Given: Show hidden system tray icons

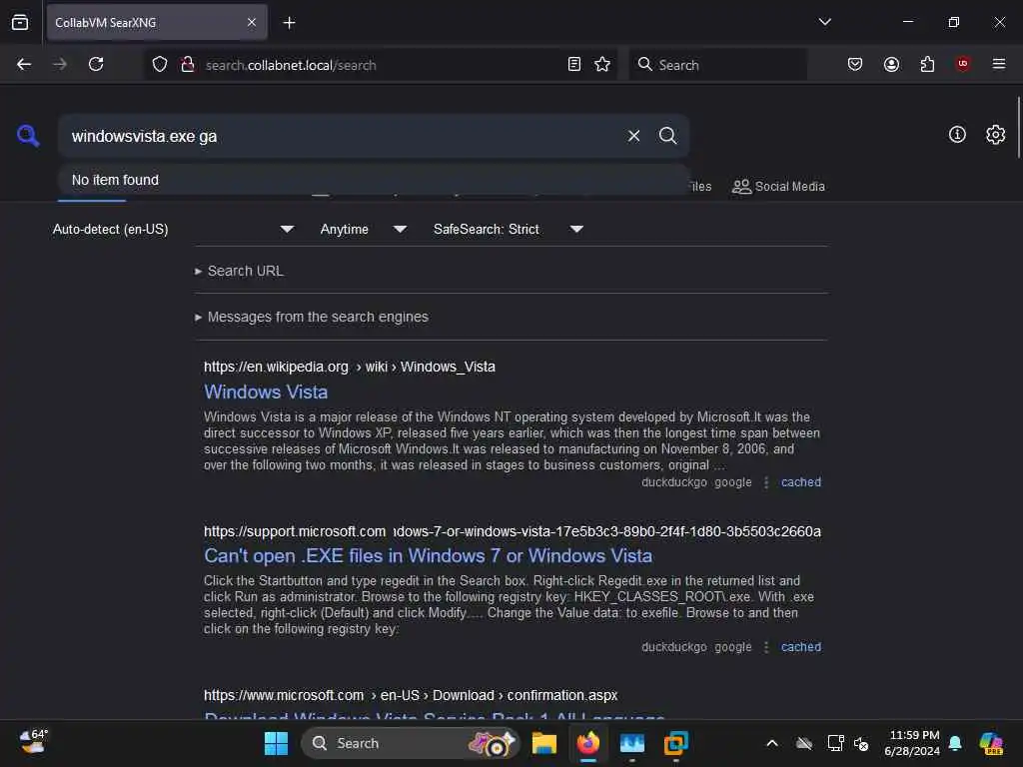Looking at the screenshot, I should pyautogui.click(x=772, y=743).
